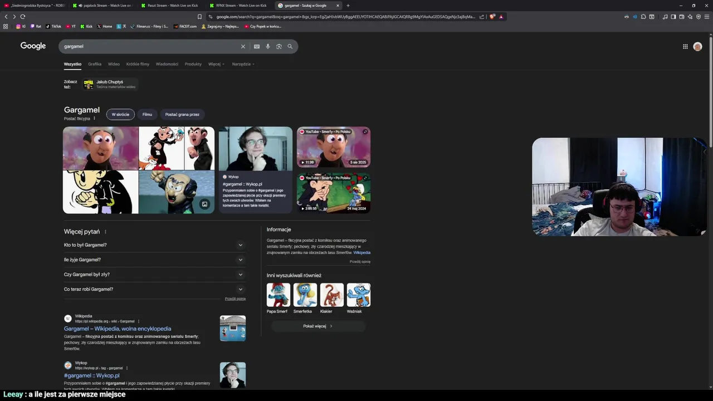Expand Pokaż więcej under related searches

coord(318,326)
